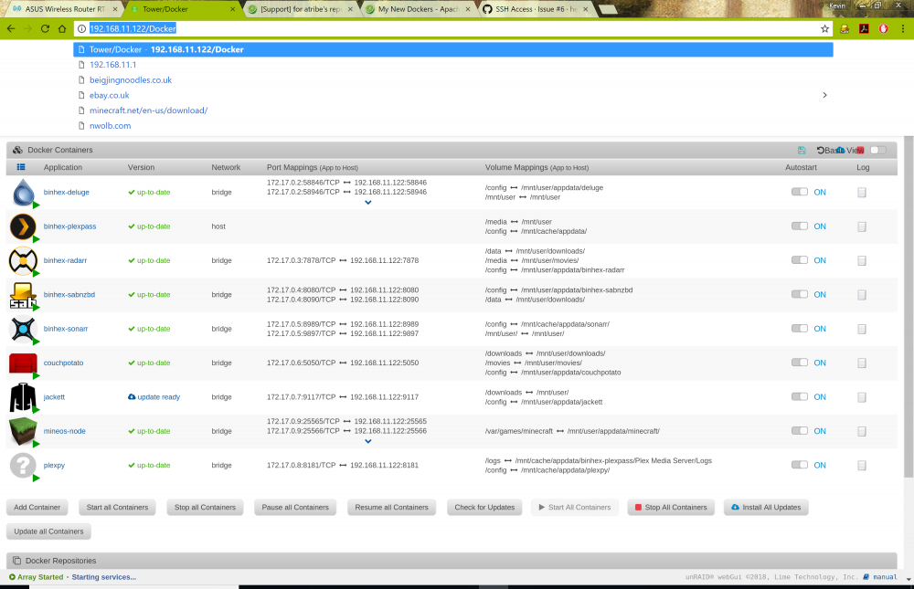
Task: Expand more port mappings for mineos-node
Action: click(x=367, y=442)
